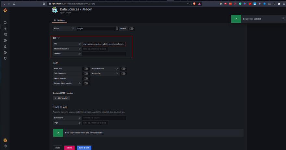The height and width of the screenshot is (150, 286).
Task: Open the user avatar in sidebar
Action: click(5, 140)
